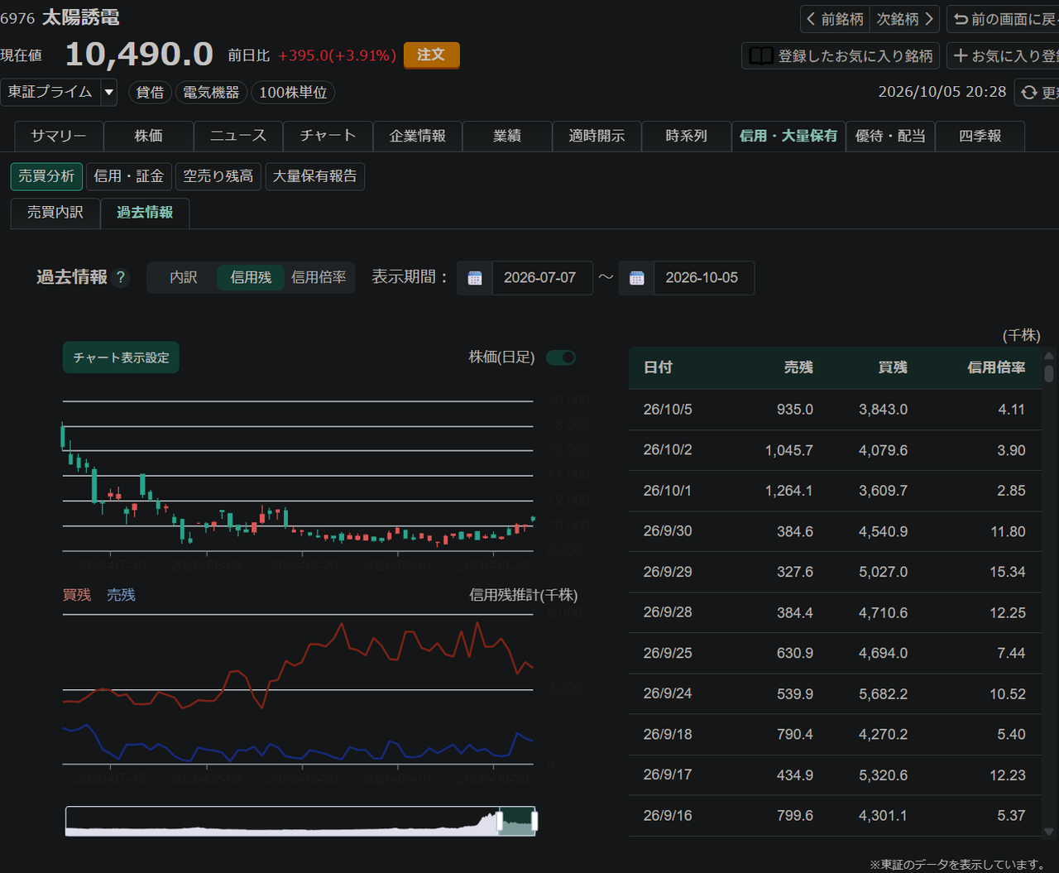Click the refresh icon near the timestamp
This screenshot has height=873, width=1059.
1029,93
